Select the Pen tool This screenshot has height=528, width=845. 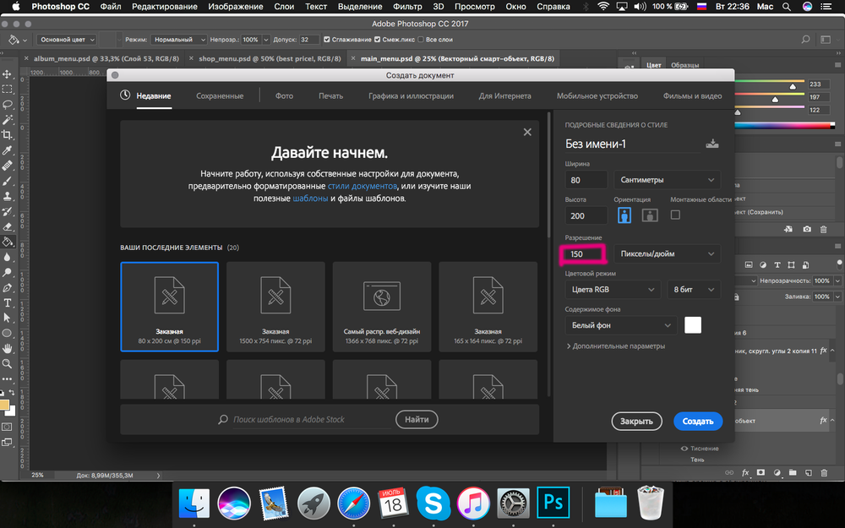click(x=8, y=288)
